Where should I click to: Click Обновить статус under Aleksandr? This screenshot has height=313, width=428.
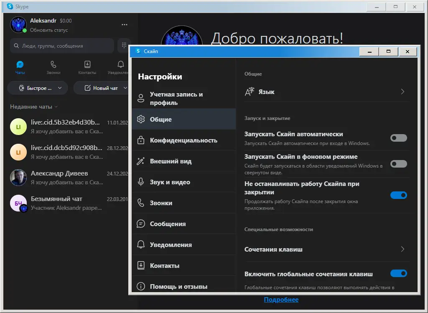pos(50,30)
